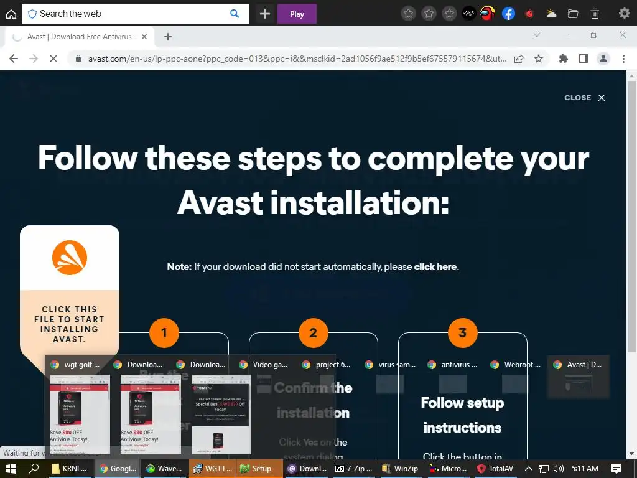Open Windows taskbar search
The height and width of the screenshot is (478, 637).
click(34, 469)
